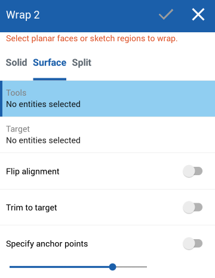
Task: Grab the blue slider handle
Action: coord(112,267)
